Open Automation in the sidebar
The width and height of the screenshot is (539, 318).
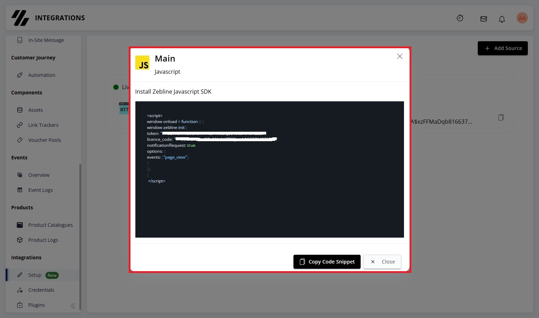click(42, 75)
